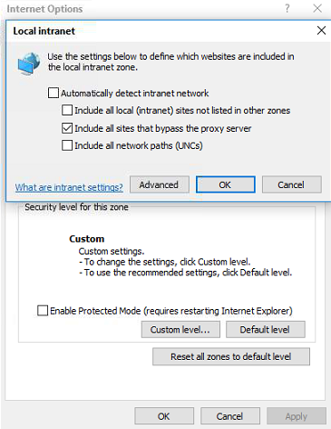Click the Internet Options window's OK button

pos(164,416)
